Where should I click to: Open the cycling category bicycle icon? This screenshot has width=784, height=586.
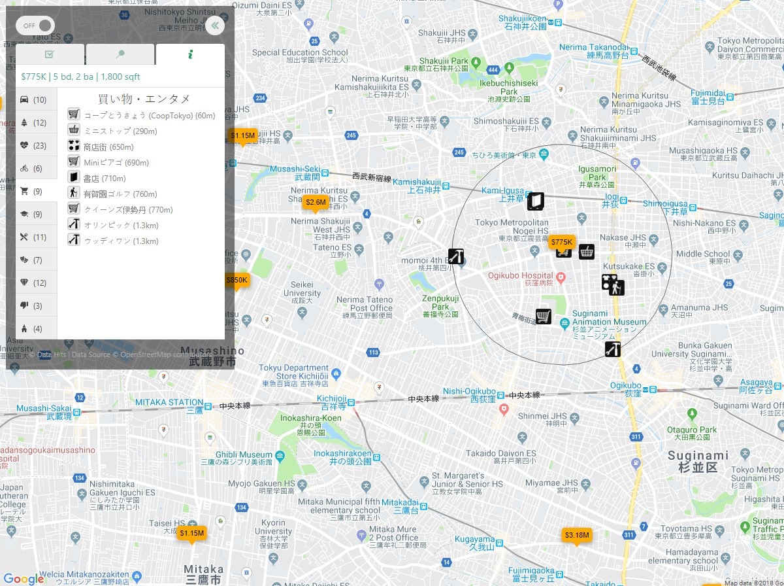[24, 167]
